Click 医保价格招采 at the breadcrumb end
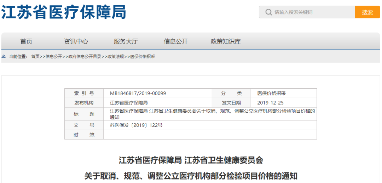The image size is (382, 183). pos(143,57)
